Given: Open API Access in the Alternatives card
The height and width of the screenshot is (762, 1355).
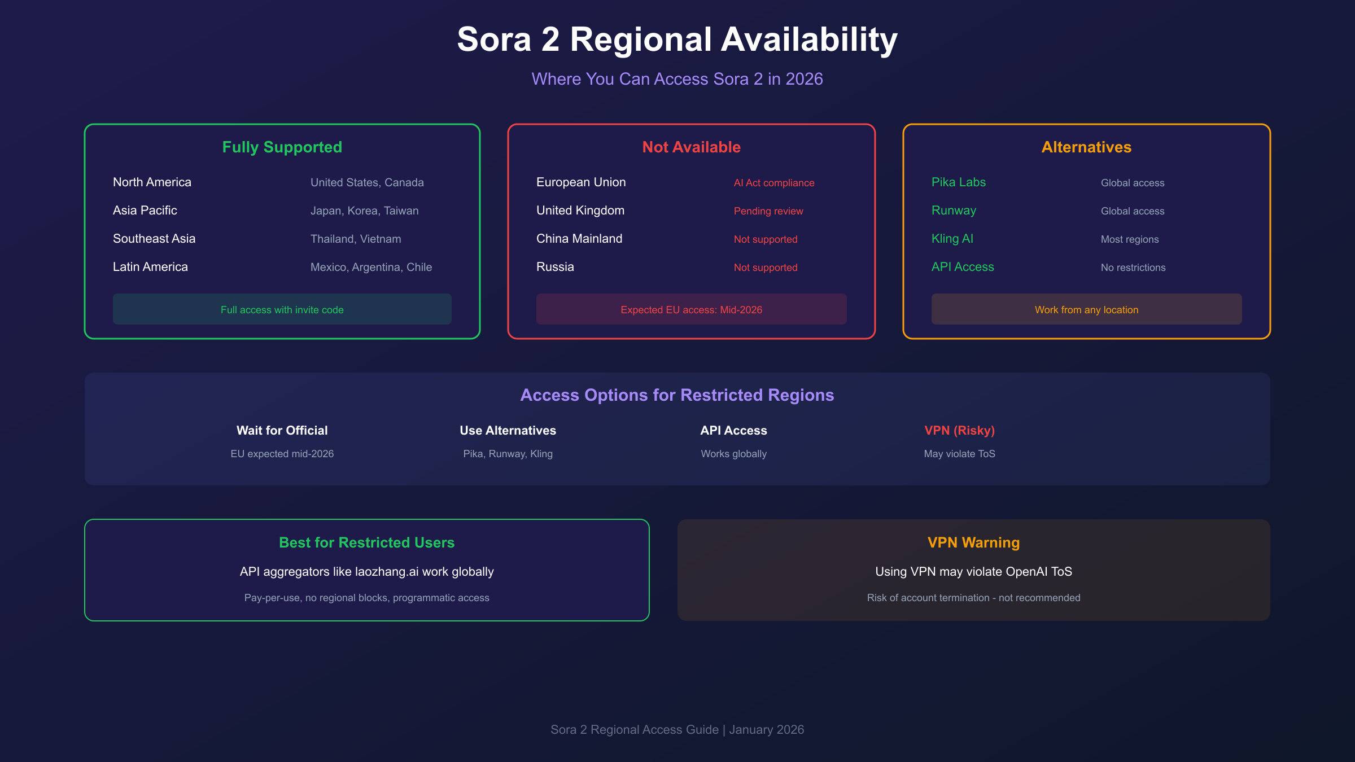Looking at the screenshot, I should pyautogui.click(x=962, y=267).
